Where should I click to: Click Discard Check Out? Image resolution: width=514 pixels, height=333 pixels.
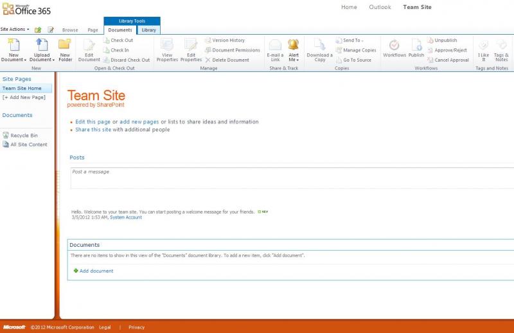click(x=127, y=60)
